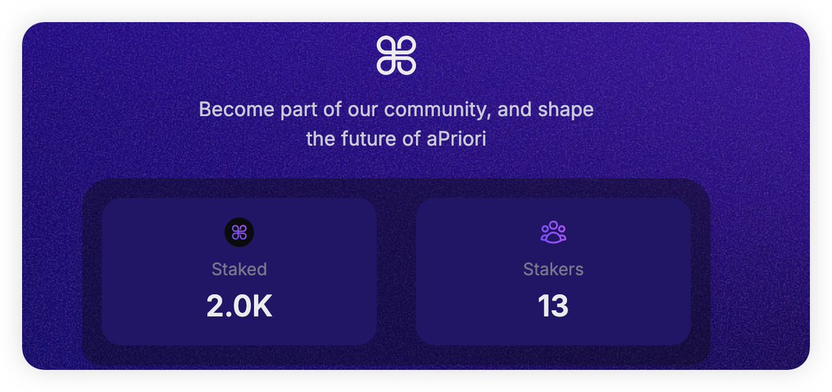Click the "Staked" label text

pyautogui.click(x=239, y=269)
